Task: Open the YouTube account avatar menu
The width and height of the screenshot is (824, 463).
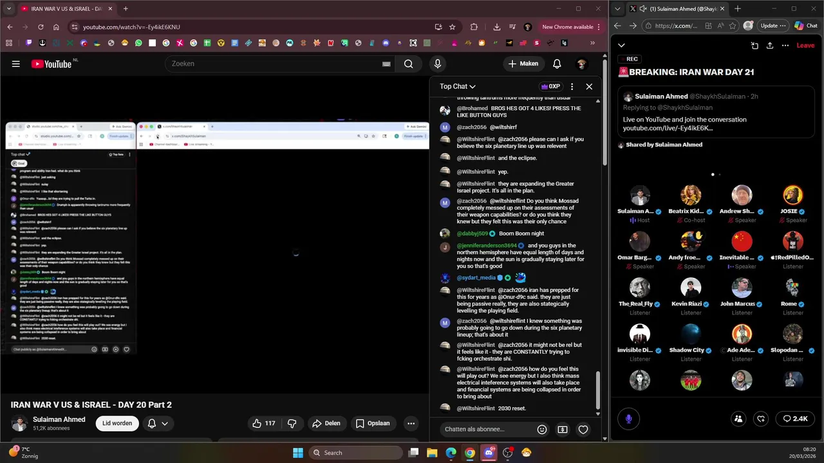Action: (x=581, y=64)
